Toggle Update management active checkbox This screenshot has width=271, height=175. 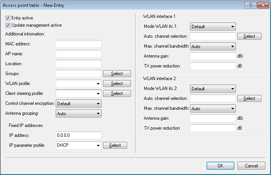pyautogui.click(x=8, y=25)
